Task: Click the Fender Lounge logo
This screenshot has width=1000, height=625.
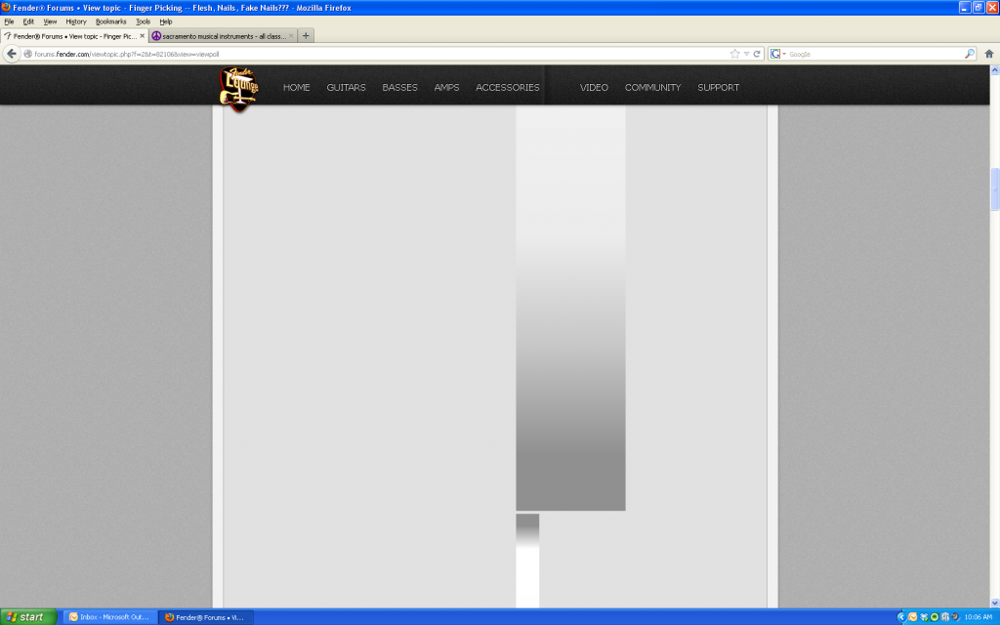Action: point(239,88)
